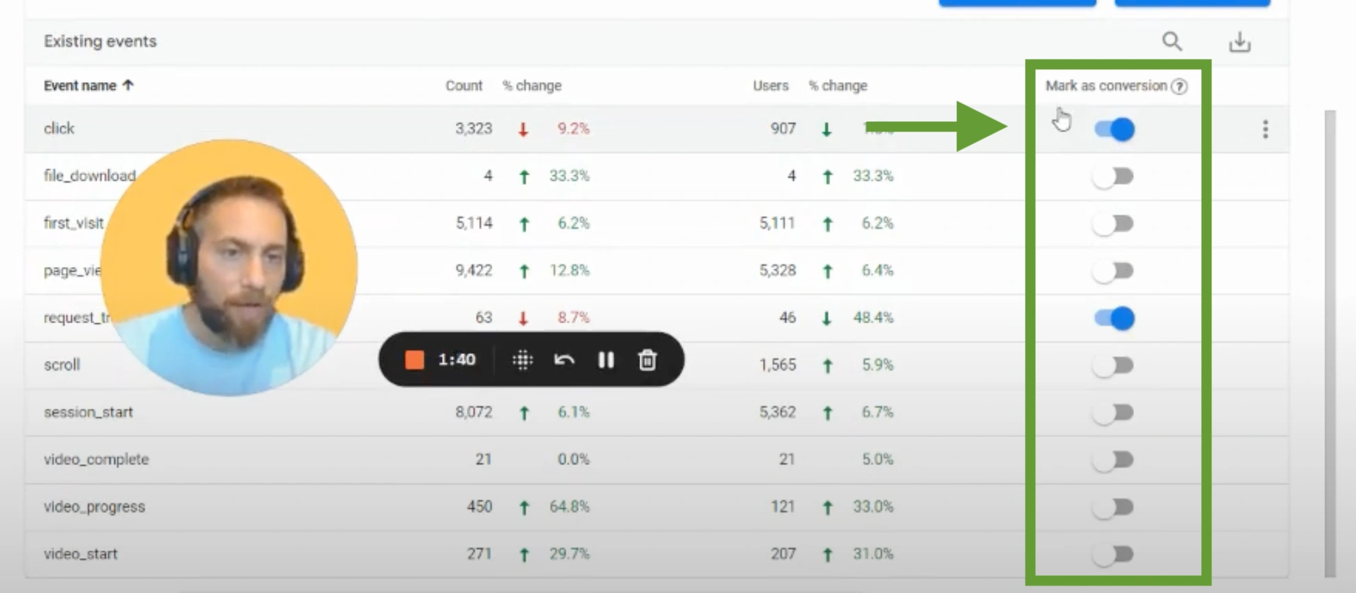Sort the table by Event name
The width and height of the screenshot is (1356, 593).
pos(88,86)
